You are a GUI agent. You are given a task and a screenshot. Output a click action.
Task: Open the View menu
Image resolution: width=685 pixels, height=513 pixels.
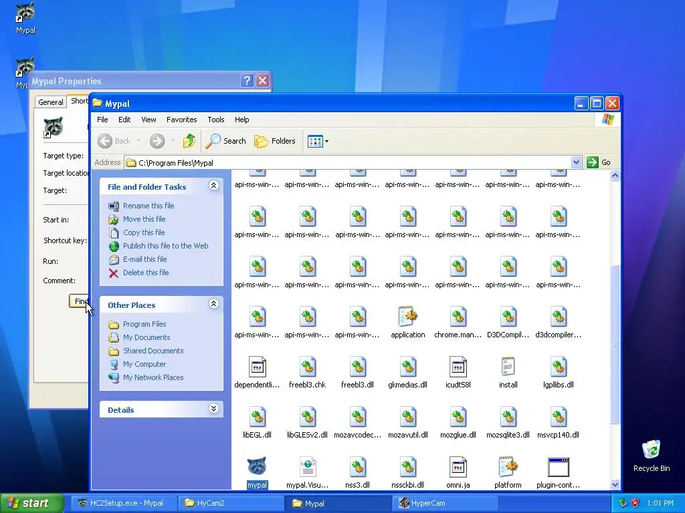(x=149, y=120)
